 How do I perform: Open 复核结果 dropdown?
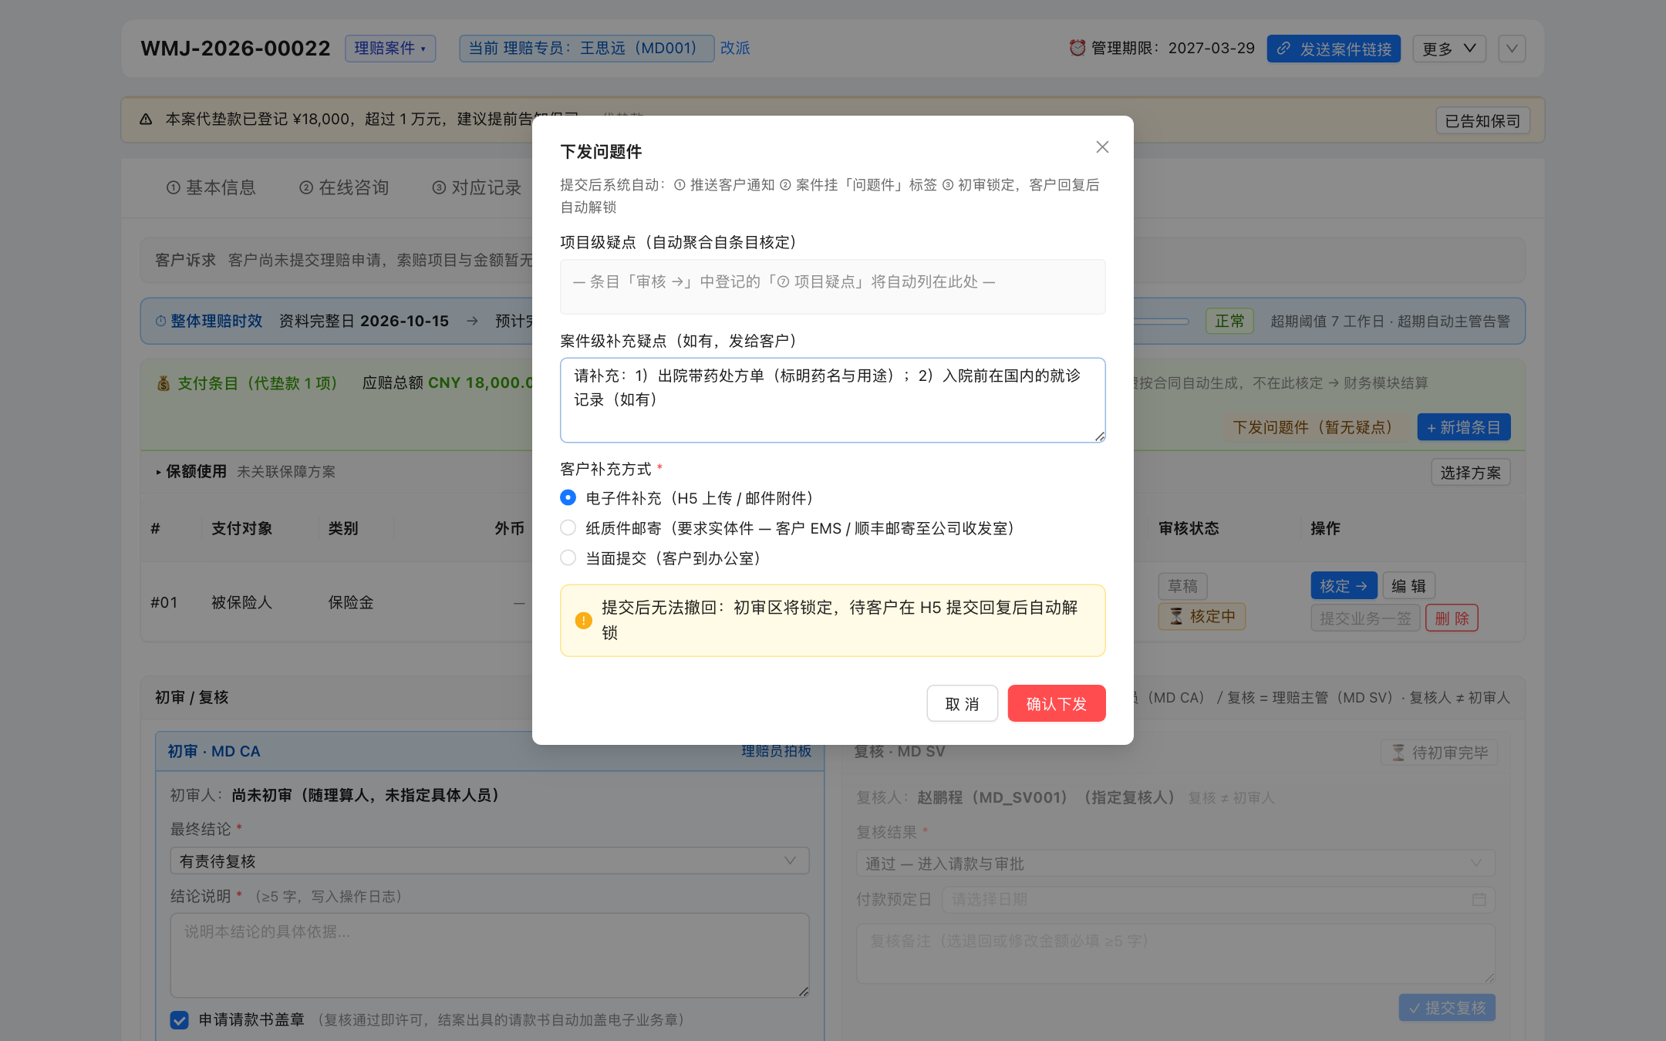pos(1175,864)
